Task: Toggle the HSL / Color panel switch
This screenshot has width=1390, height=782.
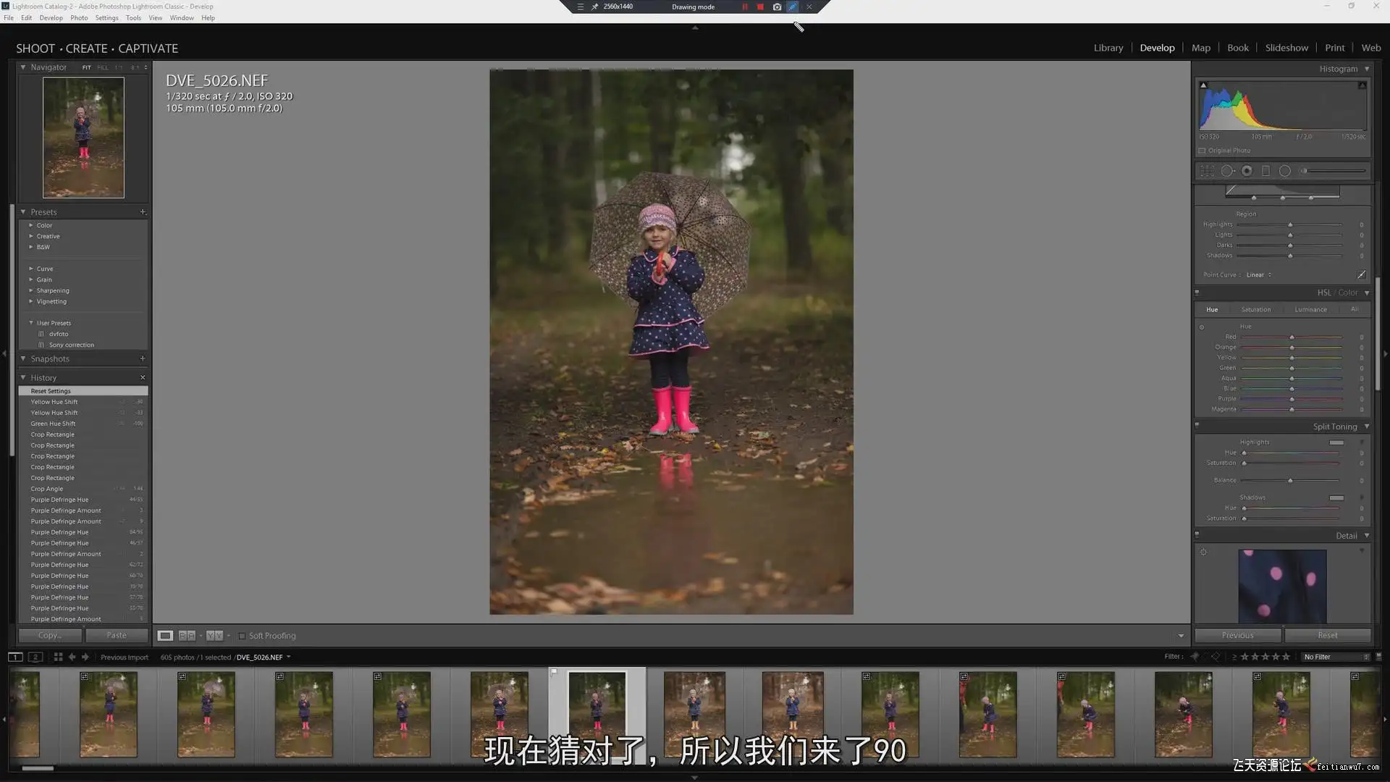Action: pyautogui.click(x=1197, y=293)
